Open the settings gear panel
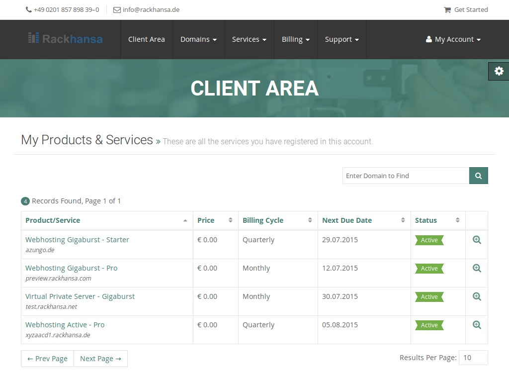509x382 pixels. tap(499, 71)
